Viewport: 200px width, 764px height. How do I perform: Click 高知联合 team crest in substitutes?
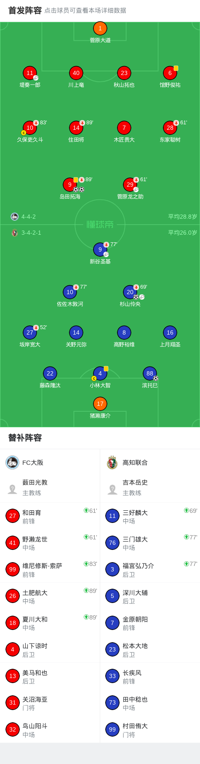112,463
